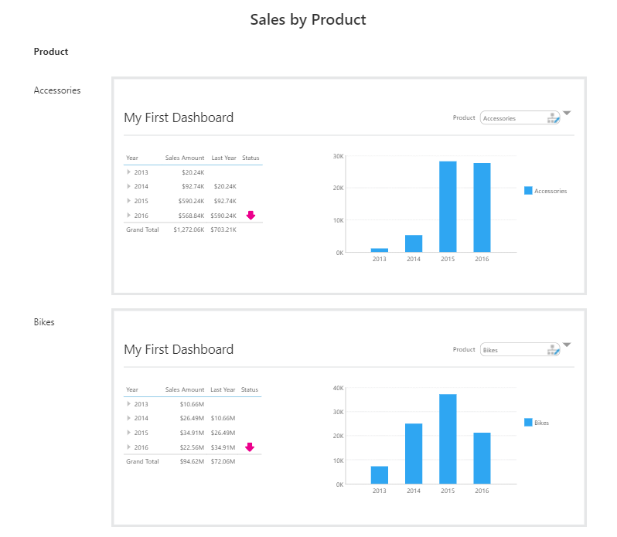Expand year 2014 in Bikes table

(129, 419)
